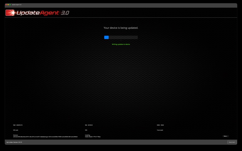Click the Update Agent 3.0 window title

click(17, 5)
